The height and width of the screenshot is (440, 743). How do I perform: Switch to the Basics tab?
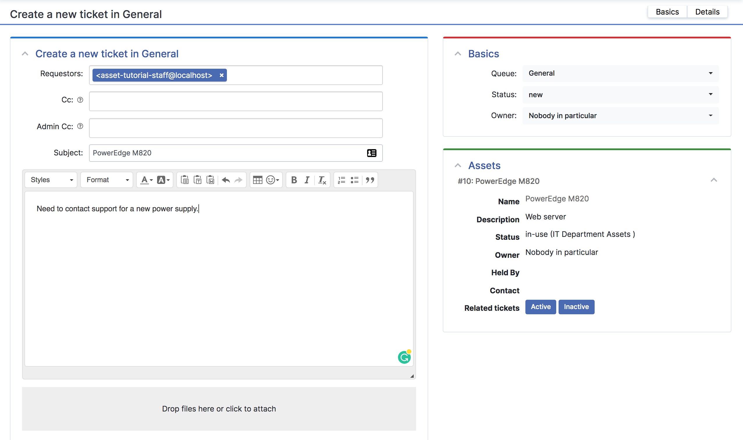pyautogui.click(x=667, y=11)
